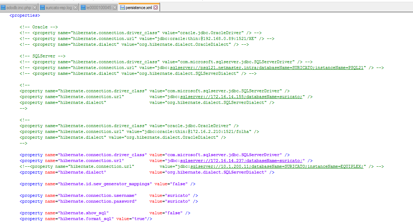The width and height of the screenshot is (413, 223).
Task: Switch to the suricato-rep.log tab
Action: click(x=59, y=8)
